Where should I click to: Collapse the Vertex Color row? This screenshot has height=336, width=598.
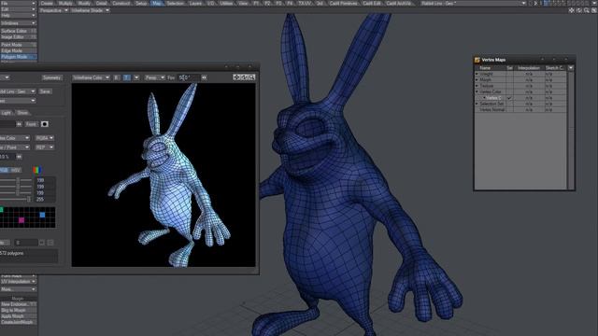pos(477,91)
